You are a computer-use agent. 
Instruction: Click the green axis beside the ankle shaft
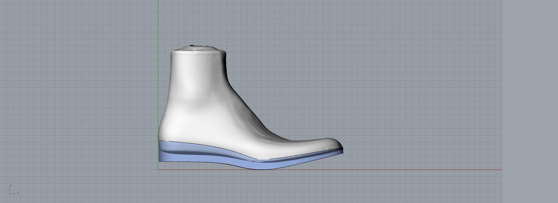pos(158,76)
